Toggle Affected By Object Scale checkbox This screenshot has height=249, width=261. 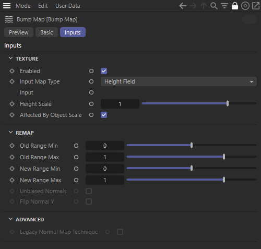click(x=104, y=115)
